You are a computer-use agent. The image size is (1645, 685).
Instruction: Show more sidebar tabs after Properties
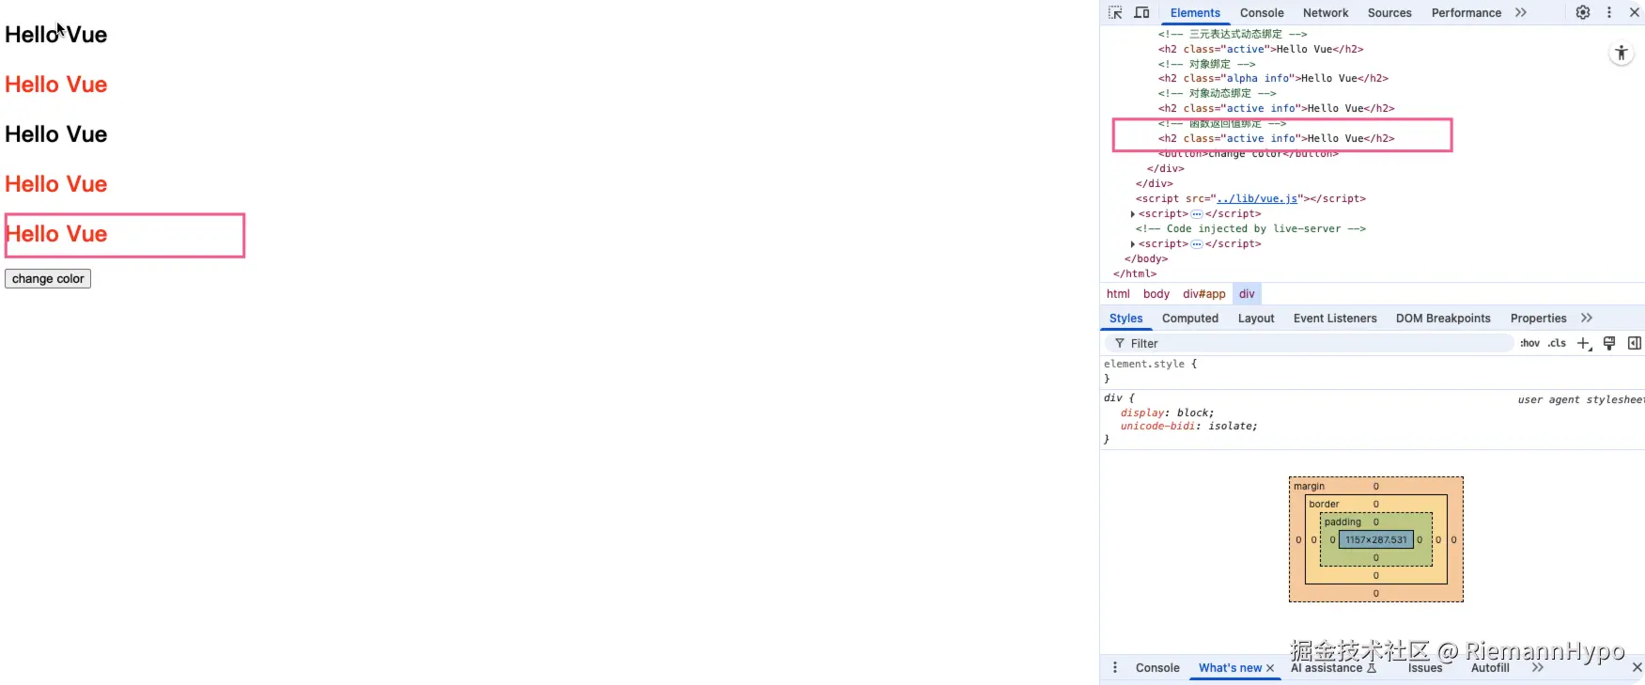1587,318
